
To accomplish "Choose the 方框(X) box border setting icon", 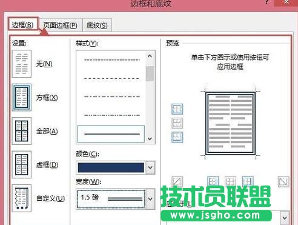I will [22, 98].
